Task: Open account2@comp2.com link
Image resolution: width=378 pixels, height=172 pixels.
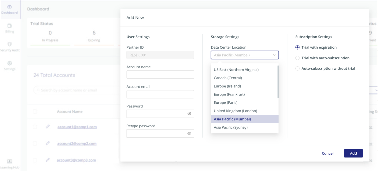Action: 77,144
